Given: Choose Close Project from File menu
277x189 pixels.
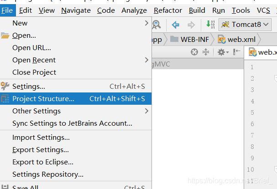Looking at the screenshot, I should tap(34, 72).
